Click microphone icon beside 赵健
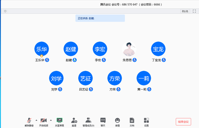 tap(74, 60)
